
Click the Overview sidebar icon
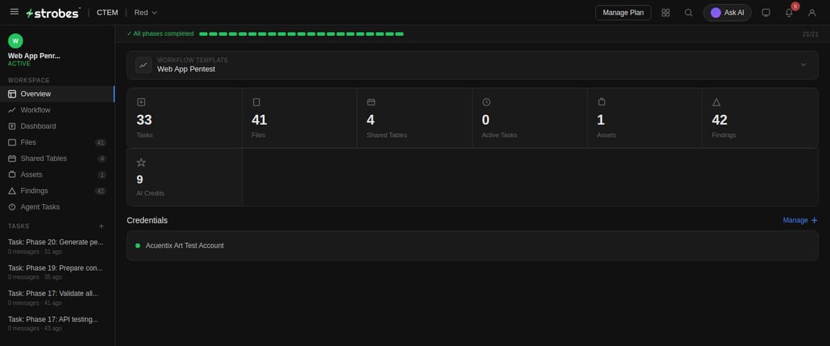[12, 94]
